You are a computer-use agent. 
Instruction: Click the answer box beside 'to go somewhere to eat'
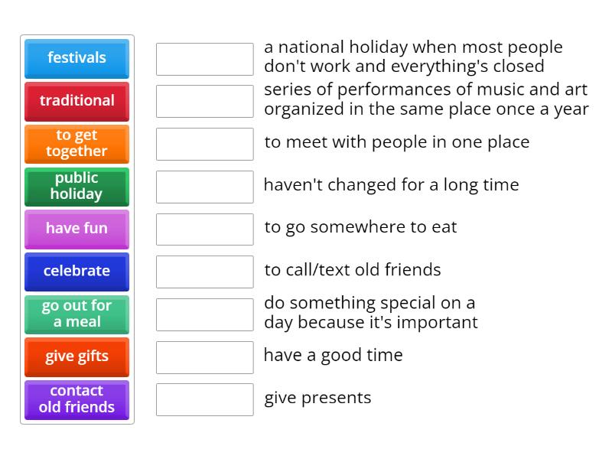[204, 229]
